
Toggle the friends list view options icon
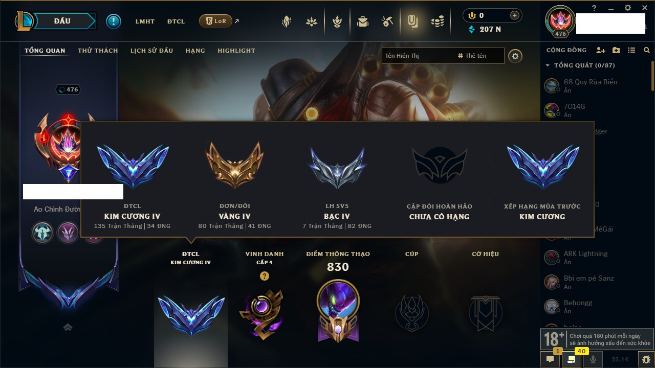coord(631,50)
